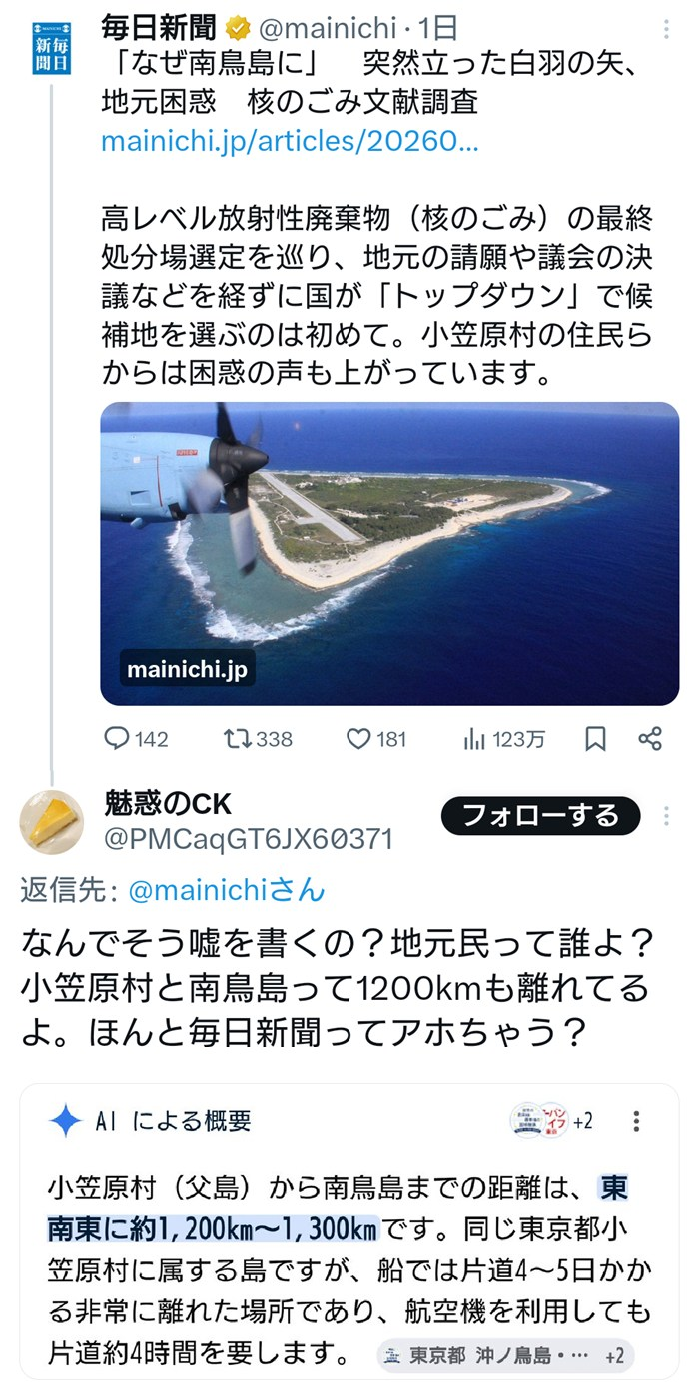699x1396 pixels.
Task: Open the mainichi.jp/articles link
Action: 290,141
